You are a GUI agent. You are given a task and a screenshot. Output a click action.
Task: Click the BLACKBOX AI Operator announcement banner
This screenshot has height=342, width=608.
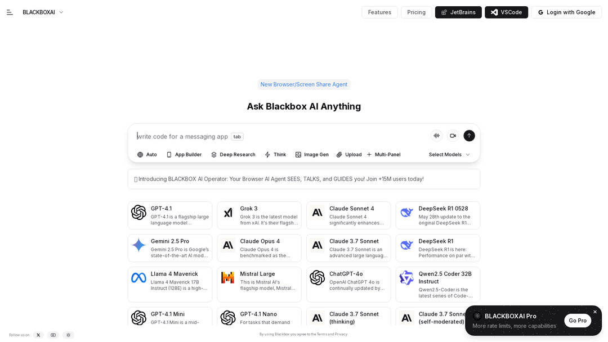tap(304, 179)
